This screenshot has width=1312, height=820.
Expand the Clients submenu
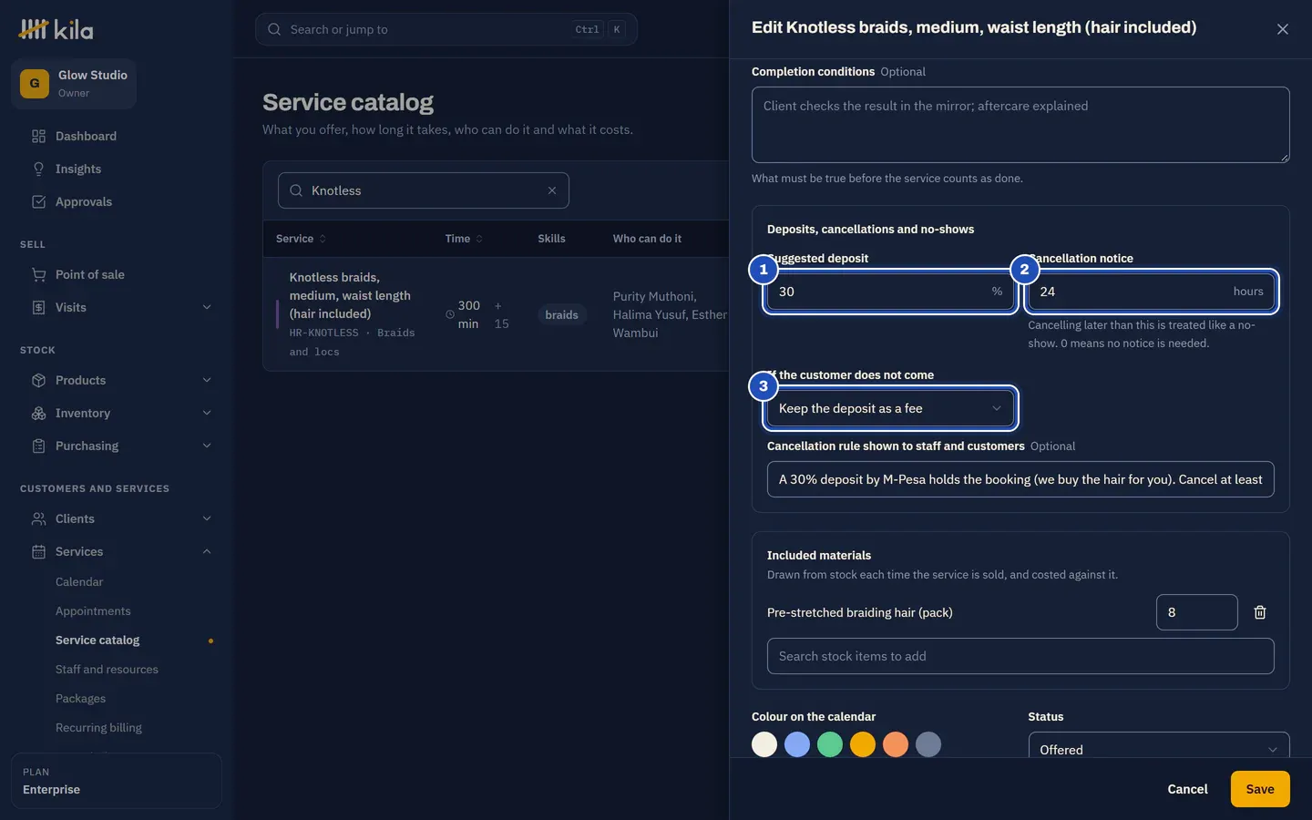point(207,519)
